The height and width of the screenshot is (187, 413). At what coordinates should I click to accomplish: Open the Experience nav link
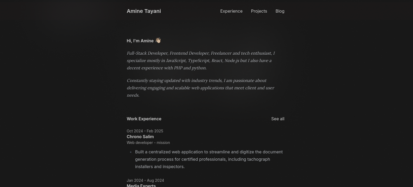(x=231, y=11)
